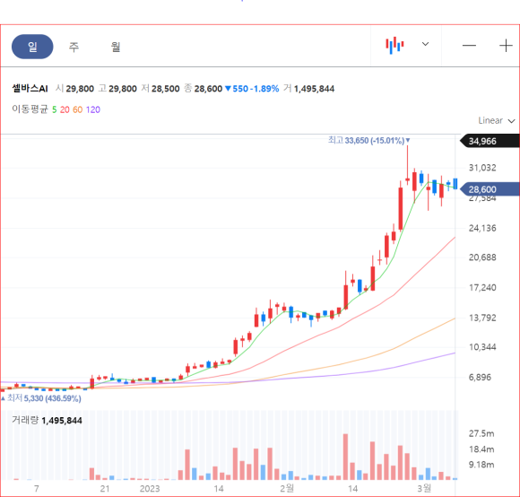Click the candlestick chart type icon
520x497 pixels.
(394, 45)
